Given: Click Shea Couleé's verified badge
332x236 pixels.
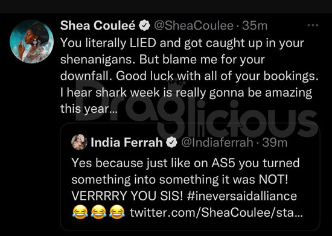Looking at the screenshot, I should pyautogui.click(x=144, y=25).
